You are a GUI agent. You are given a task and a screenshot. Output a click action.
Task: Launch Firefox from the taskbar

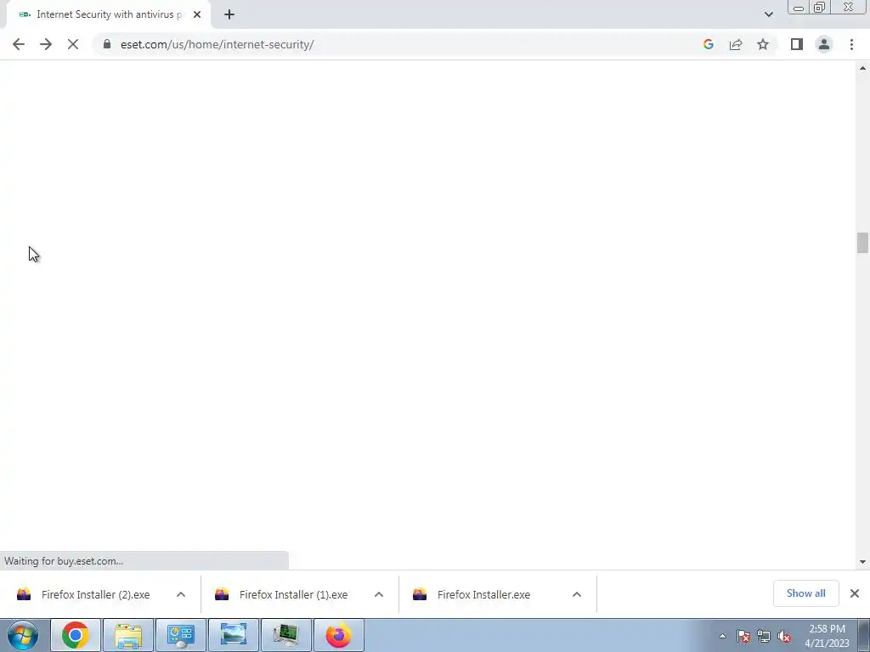(x=338, y=635)
